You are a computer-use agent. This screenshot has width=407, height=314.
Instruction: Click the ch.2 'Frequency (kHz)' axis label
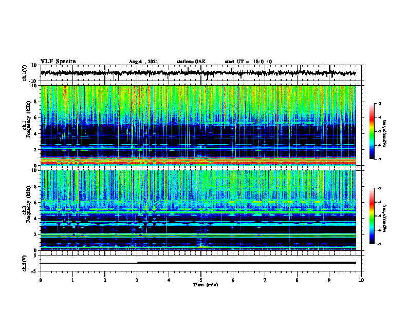click(x=28, y=204)
